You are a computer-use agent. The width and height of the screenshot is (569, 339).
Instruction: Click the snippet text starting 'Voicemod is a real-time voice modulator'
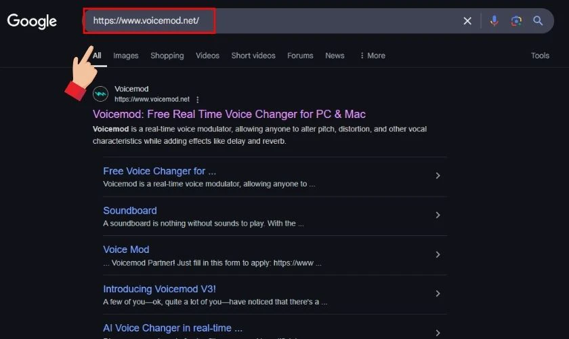(260, 135)
